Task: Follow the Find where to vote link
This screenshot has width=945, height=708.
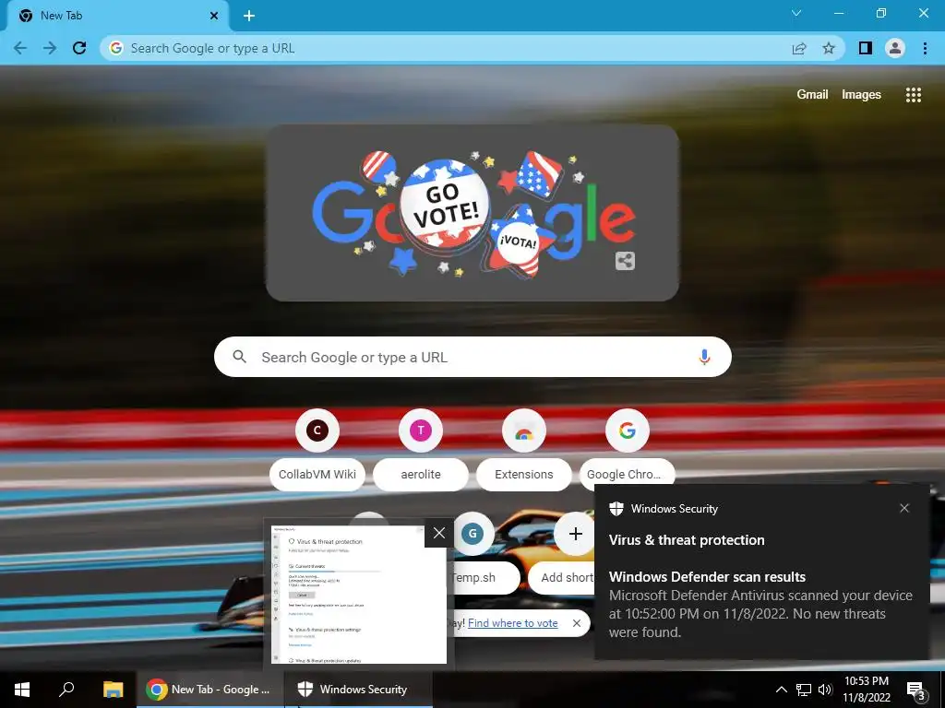Action: pyautogui.click(x=513, y=623)
